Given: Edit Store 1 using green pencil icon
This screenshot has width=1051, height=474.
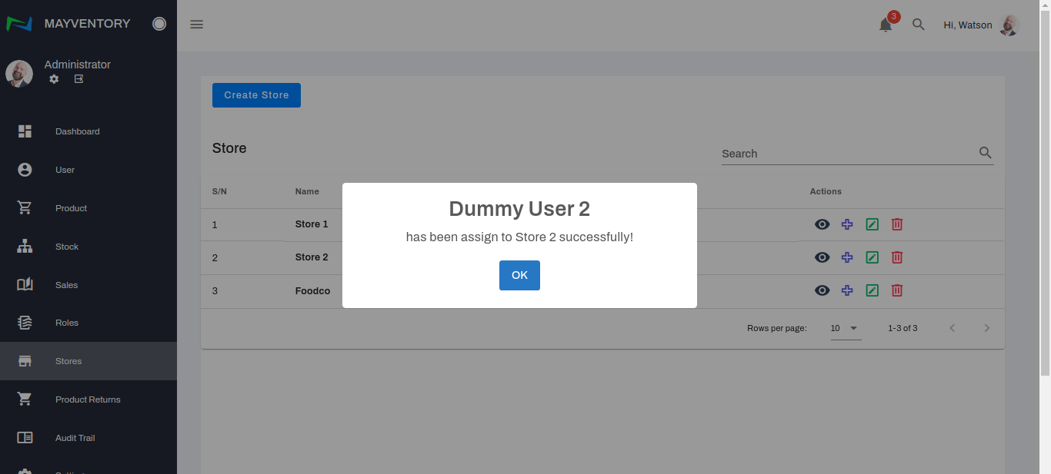Looking at the screenshot, I should (x=872, y=224).
